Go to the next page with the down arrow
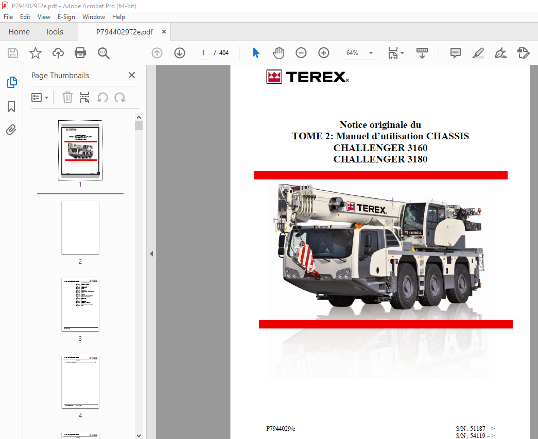 [180, 53]
